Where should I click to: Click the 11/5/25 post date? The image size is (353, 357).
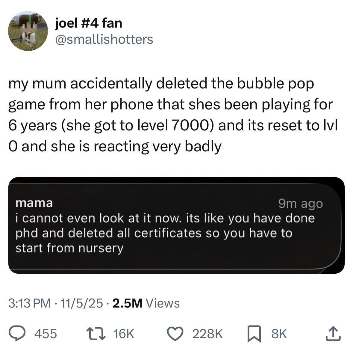point(82,303)
